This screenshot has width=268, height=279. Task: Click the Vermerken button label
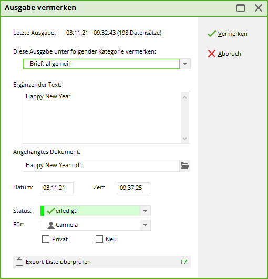point(232,34)
